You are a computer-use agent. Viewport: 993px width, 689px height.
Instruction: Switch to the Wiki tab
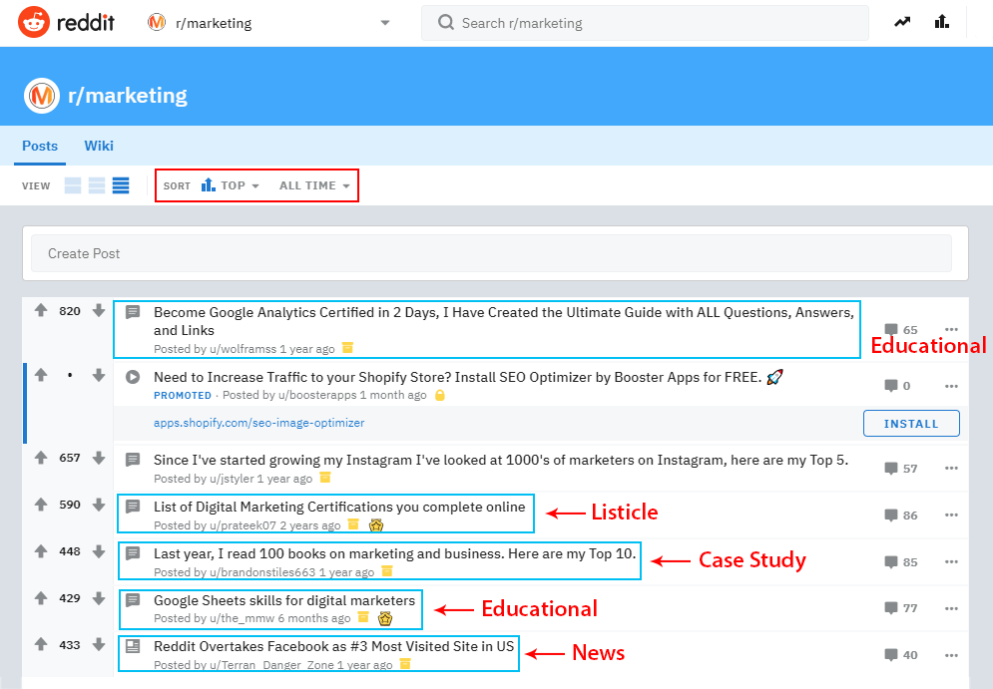(99, 146)
